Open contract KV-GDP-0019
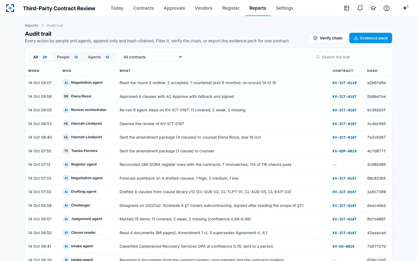Viewport: 417px width, 261px height. 345,151
